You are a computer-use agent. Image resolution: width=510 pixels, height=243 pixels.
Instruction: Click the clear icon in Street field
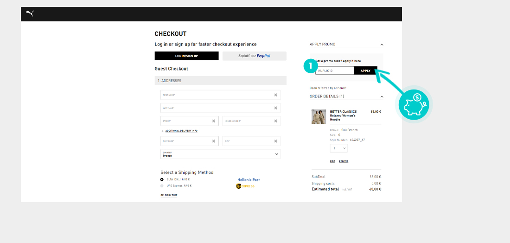point(214,121)
